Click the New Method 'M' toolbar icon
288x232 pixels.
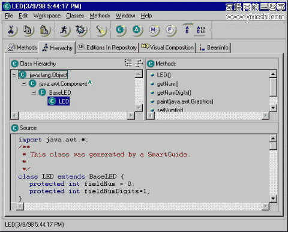[154, 30]
